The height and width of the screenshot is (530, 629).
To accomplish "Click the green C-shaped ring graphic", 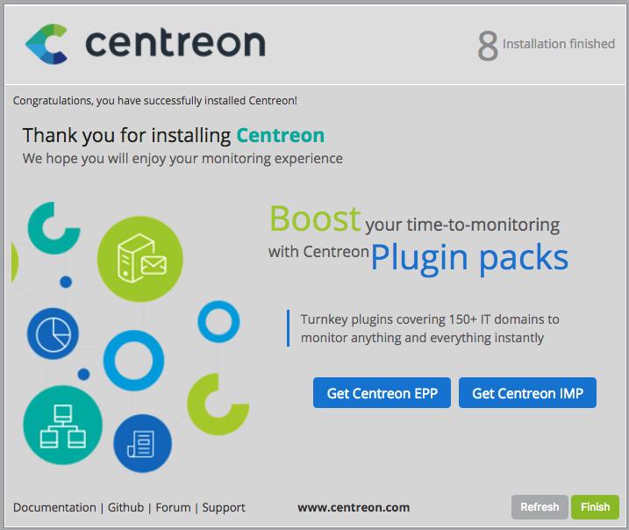I will click(218, 405).
